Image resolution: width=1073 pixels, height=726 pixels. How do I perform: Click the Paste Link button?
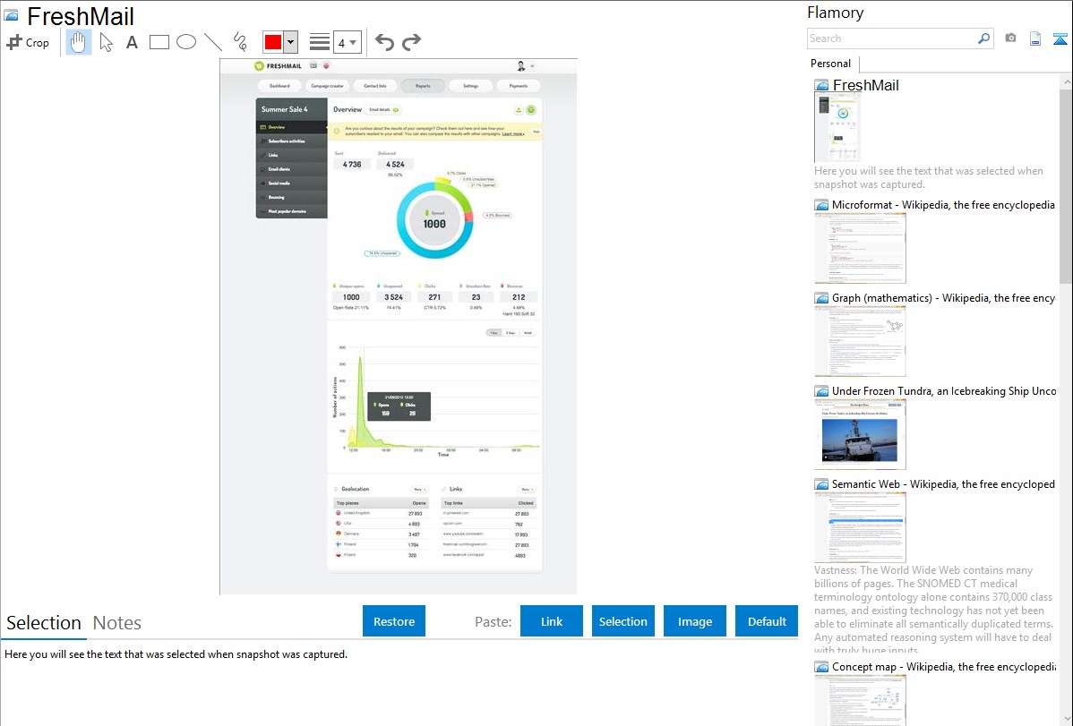coord(552,621)
